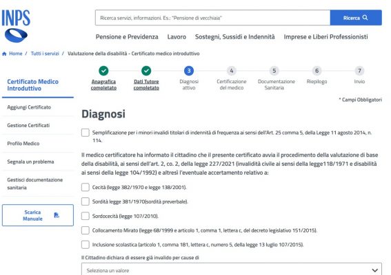The width and height of the screenshot is (391, 275).
Task: Jump to step 7 Invio
Action: click(x=359, y=71)
